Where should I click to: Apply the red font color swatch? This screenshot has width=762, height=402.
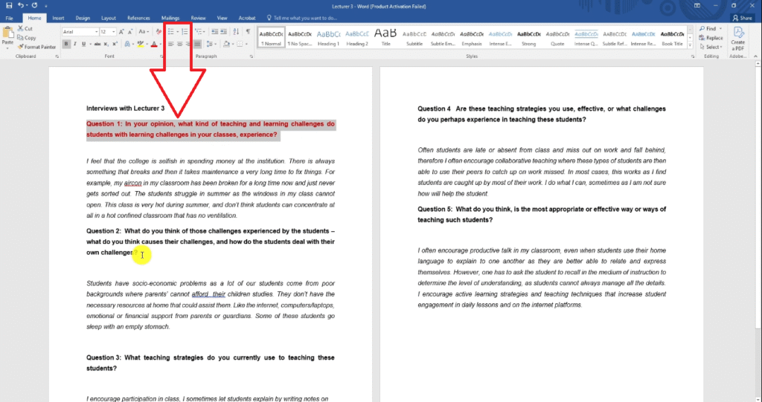point(153,44)
